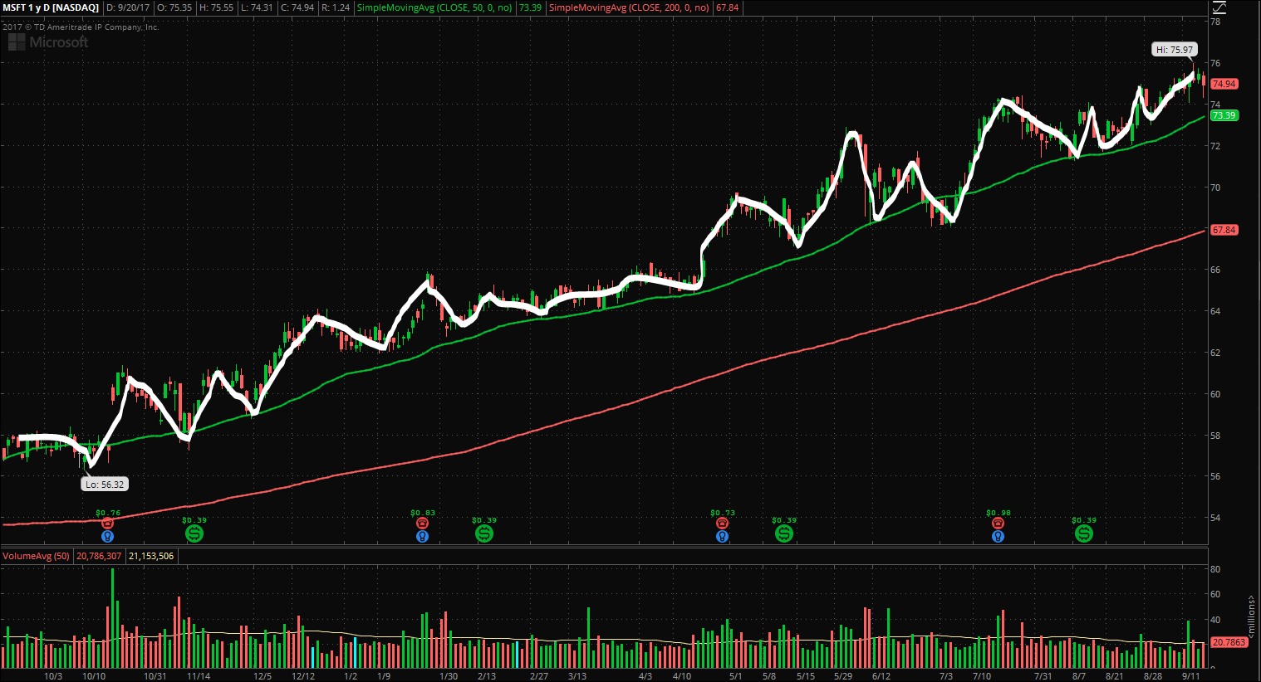Screen dimensions: 1261x682
Task: Click the $0.73 earnings estimate label
Action: (x=723, y=513)
